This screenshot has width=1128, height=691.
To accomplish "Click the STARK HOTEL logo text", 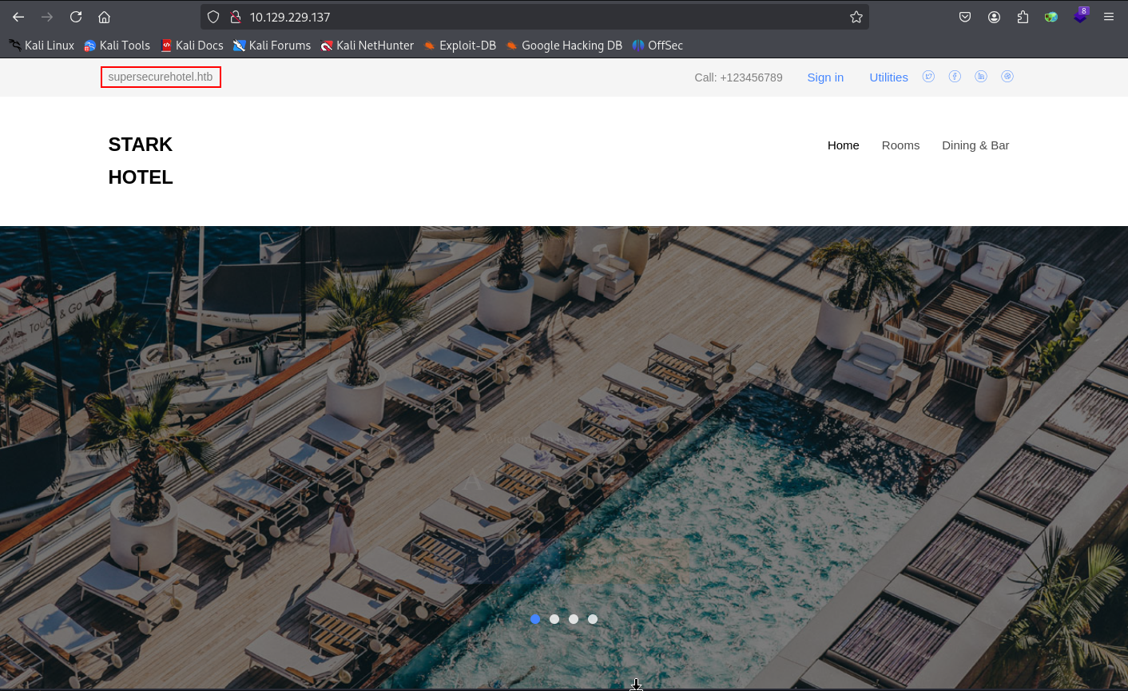I will 141,161.
